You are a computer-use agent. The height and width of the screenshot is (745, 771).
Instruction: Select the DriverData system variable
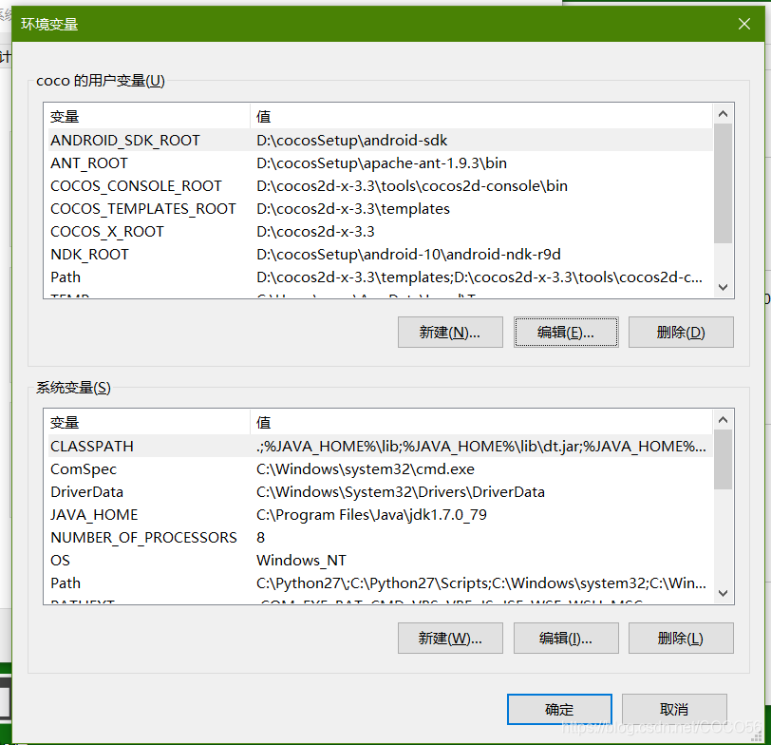[x=380, y=492]
